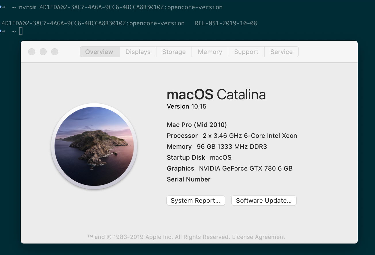This screenshot has width=375, height=255.
Task: Select the Service tab
Action: tap(281, 52)
